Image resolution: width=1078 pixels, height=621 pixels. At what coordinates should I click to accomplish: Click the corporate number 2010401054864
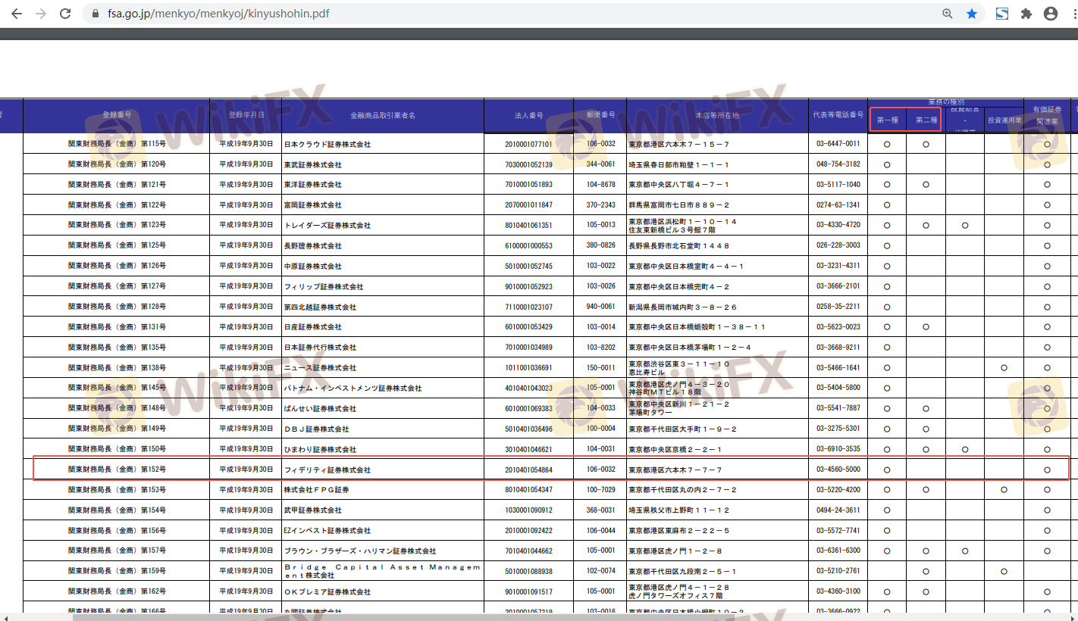[x=528, y=470]
